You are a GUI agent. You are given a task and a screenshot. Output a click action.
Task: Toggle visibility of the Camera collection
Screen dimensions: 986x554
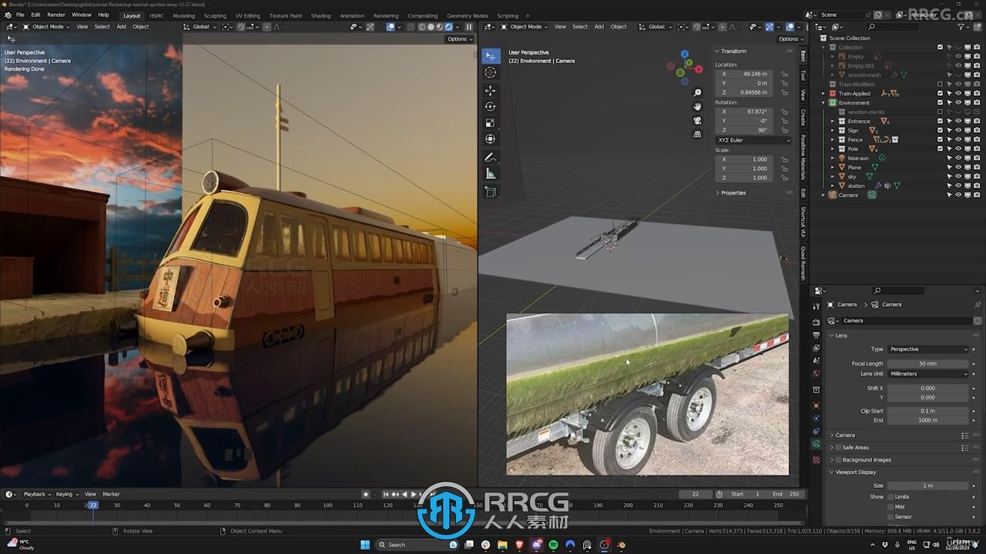tap(958, 195)
